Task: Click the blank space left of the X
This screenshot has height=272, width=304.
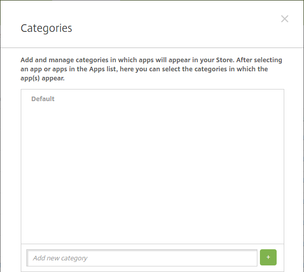Action: coord(253,19)
